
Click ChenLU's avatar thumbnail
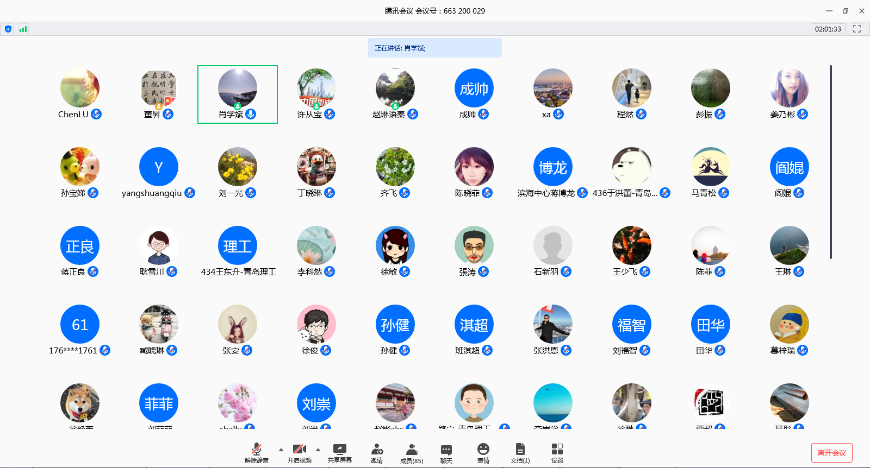(80, 88)
